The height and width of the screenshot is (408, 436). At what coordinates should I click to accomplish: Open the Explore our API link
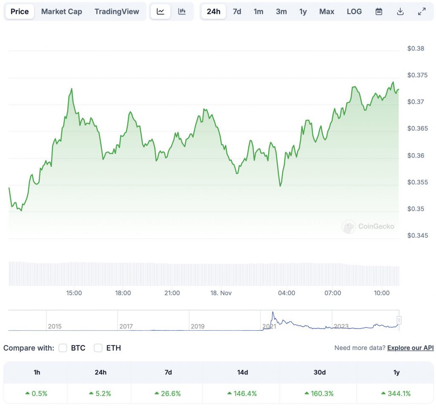click(410, 348)
